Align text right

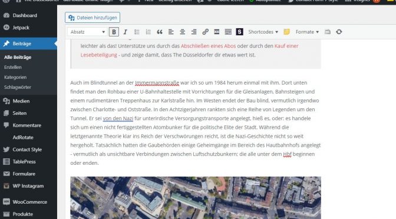coord(194,32)
